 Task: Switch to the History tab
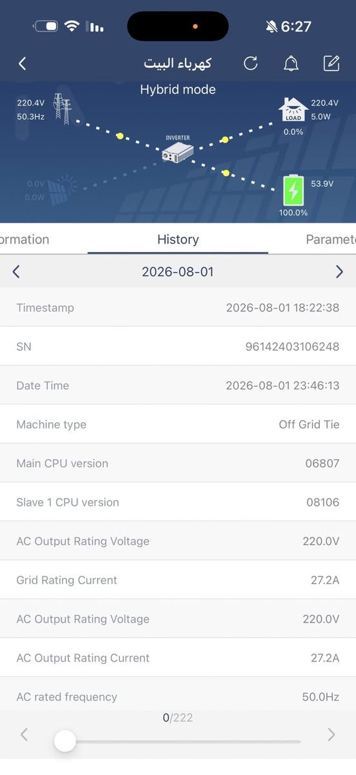[x=178, y=239]
